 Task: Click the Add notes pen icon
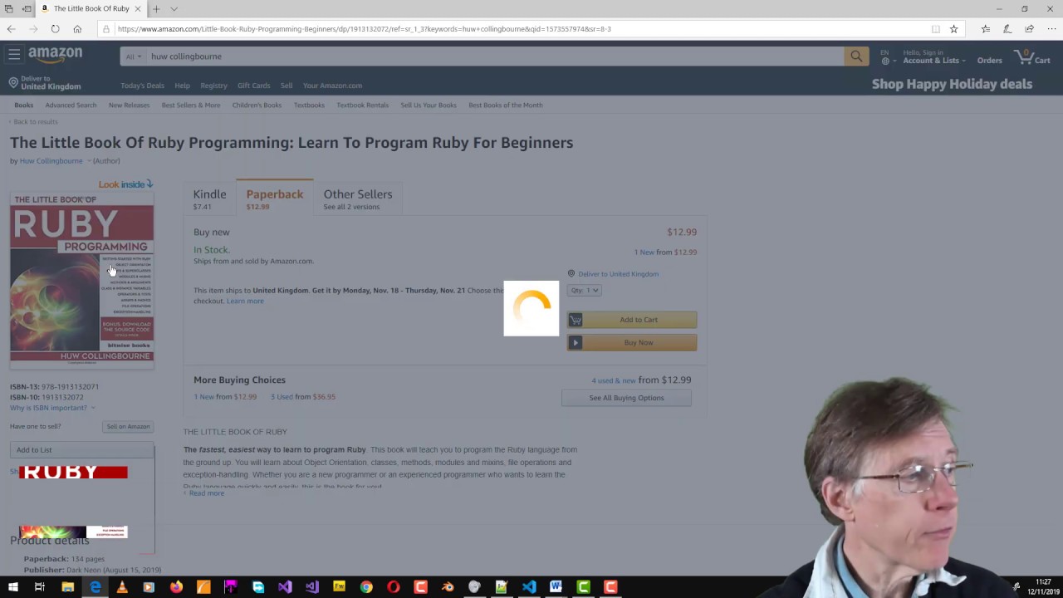(x=1007, y=29)
